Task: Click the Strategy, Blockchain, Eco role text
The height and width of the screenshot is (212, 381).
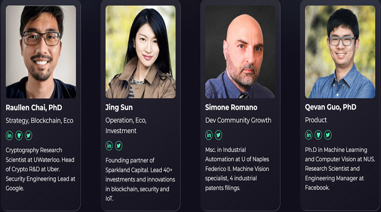Action: pos(39,121)
